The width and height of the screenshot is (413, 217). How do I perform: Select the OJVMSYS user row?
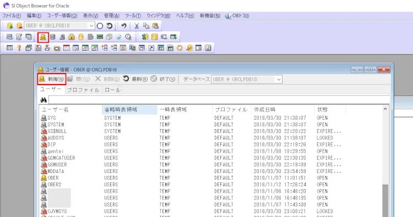pyautogui.click(x=211, y=211)
